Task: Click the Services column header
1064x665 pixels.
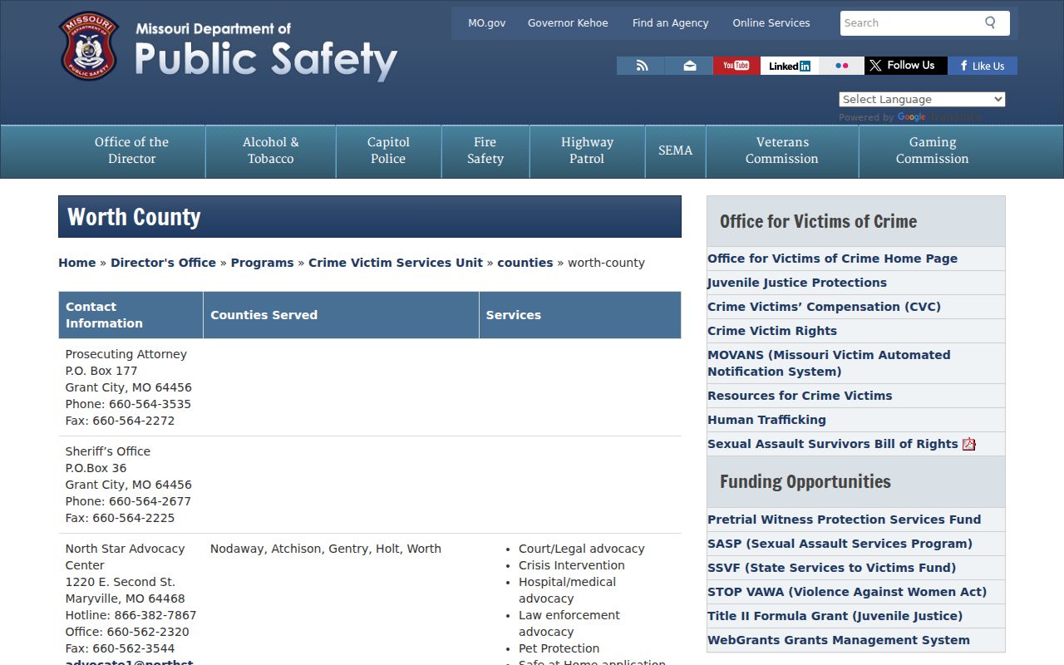Action: [x=580, y=315]
